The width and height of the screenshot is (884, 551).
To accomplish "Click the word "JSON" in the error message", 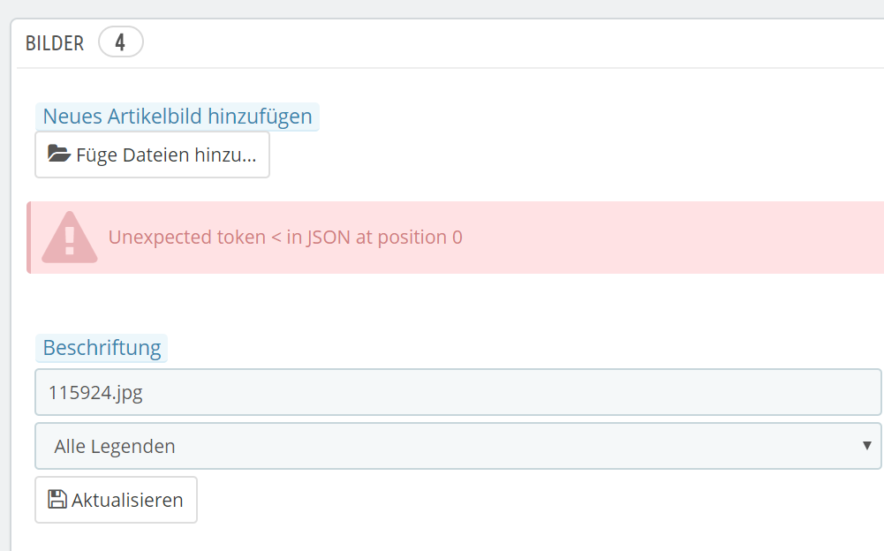I will click(x=329, y=238).
